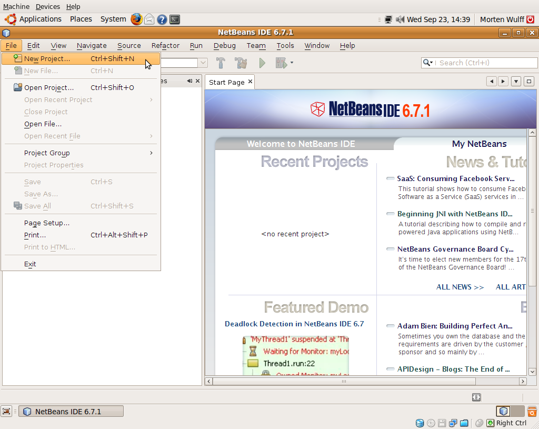Select the Start Page tab
Viewport: 539px width, 429px height.
pyautogui.click(x=226, y=82)
